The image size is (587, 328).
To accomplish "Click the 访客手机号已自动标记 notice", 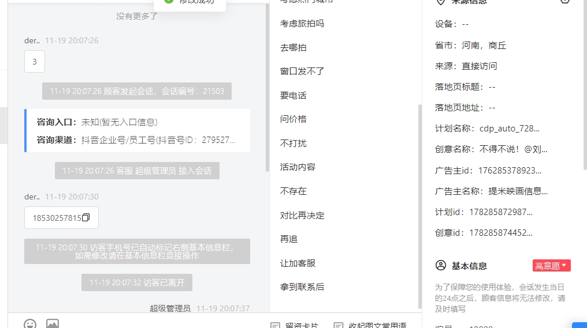I will [x=137, y=251].
